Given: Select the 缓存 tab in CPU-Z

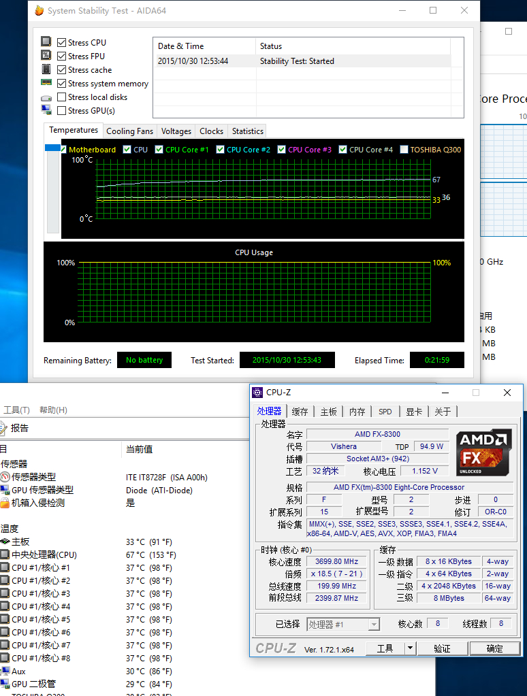Looking at the screenshot, I should coord(300,412).
